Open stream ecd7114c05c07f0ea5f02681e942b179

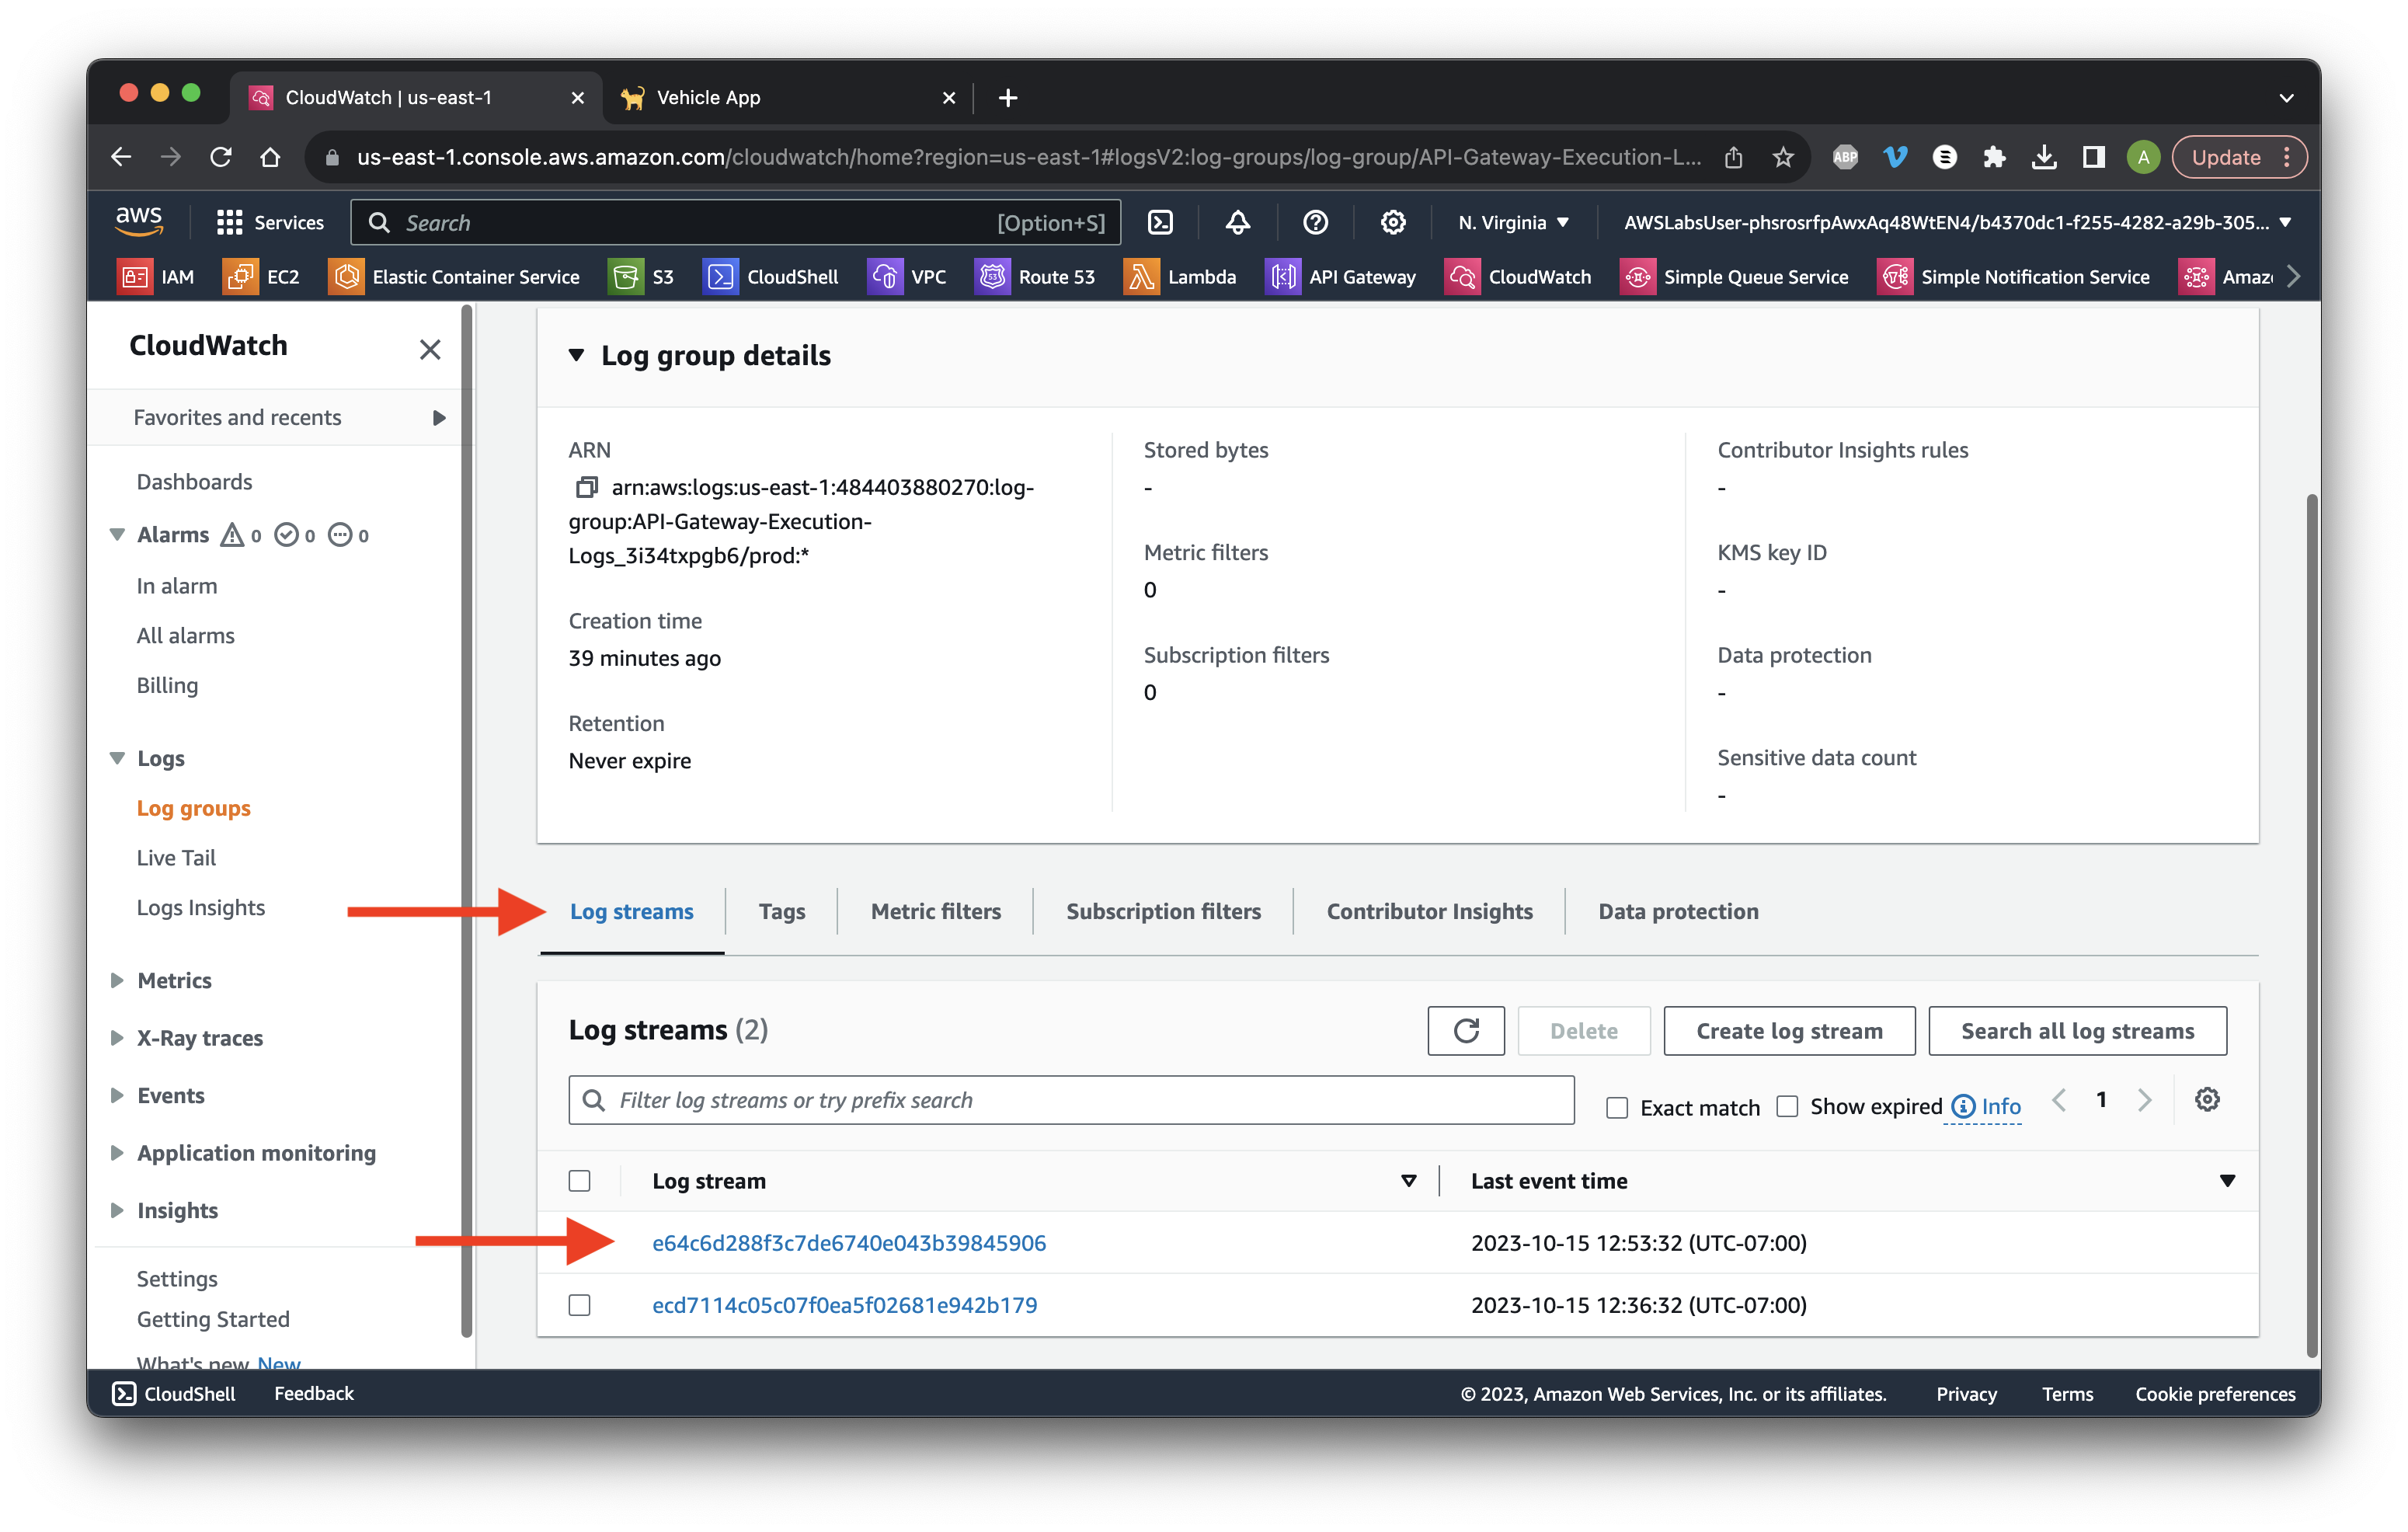tap(844, 1304)
